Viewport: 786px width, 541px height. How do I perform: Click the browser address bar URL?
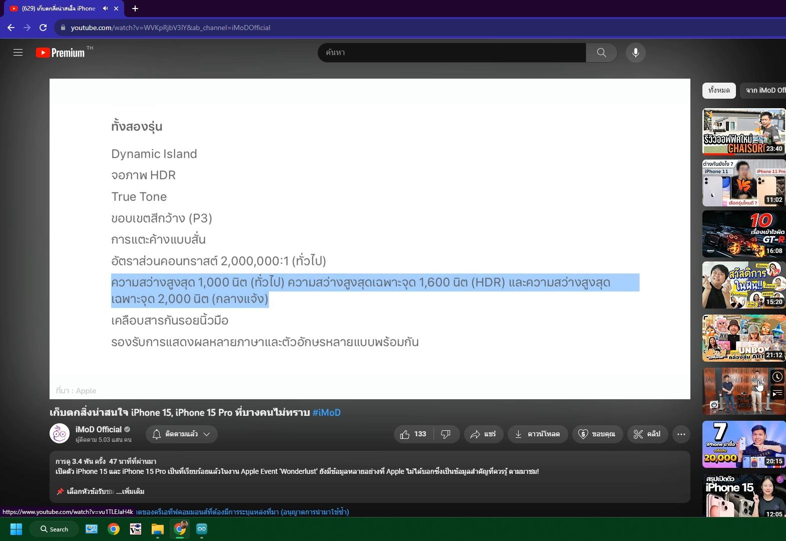(x=170, y=28)
